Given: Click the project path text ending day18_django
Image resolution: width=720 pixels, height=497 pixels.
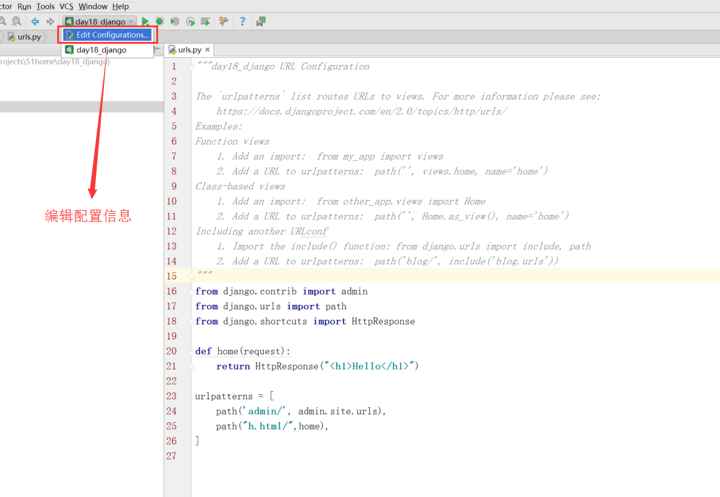Looking at the screenshot, I should click(55, 61).
